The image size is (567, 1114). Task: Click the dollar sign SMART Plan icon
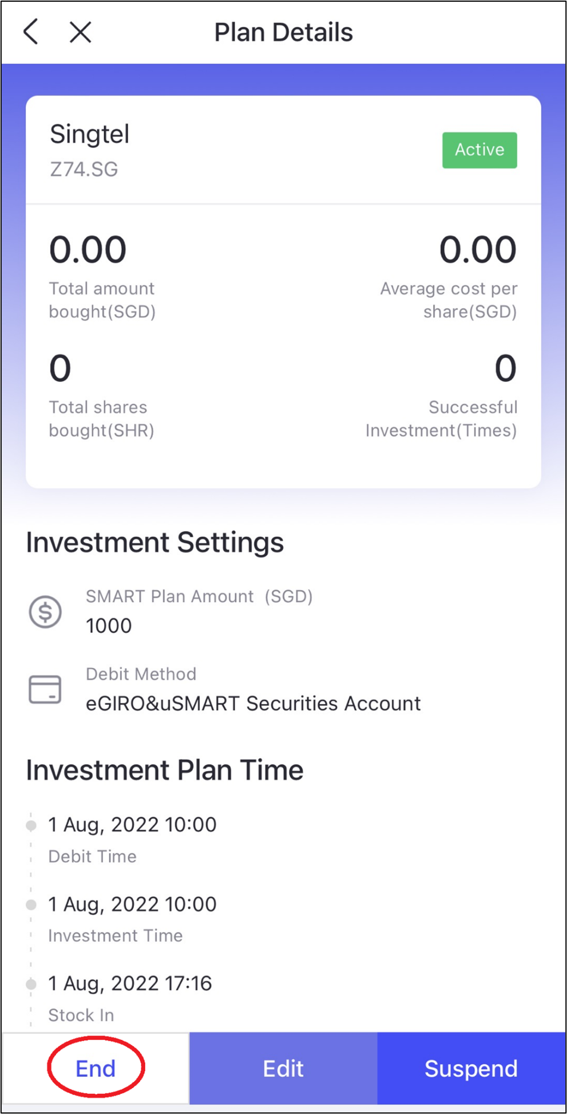pyautogui.click(x=45, y=611)
